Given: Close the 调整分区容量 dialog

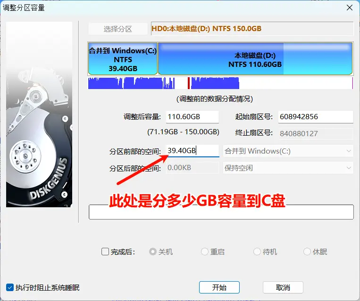Looking at the screenshot, I should [350, 8].
